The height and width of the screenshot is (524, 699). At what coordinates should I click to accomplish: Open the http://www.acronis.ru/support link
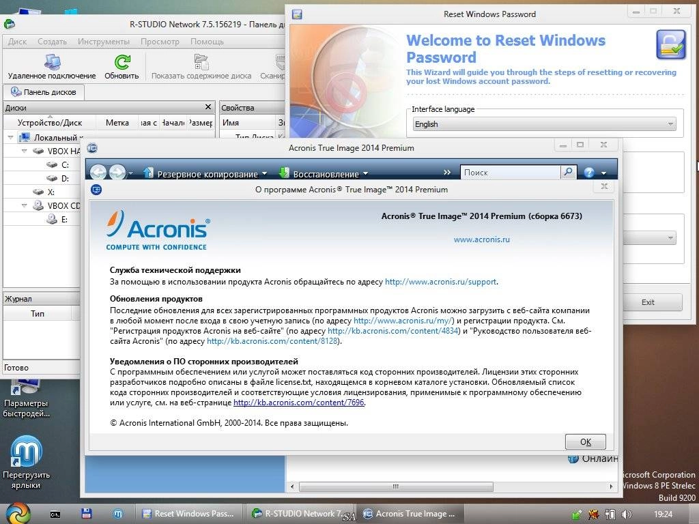[x=440, y=282]
